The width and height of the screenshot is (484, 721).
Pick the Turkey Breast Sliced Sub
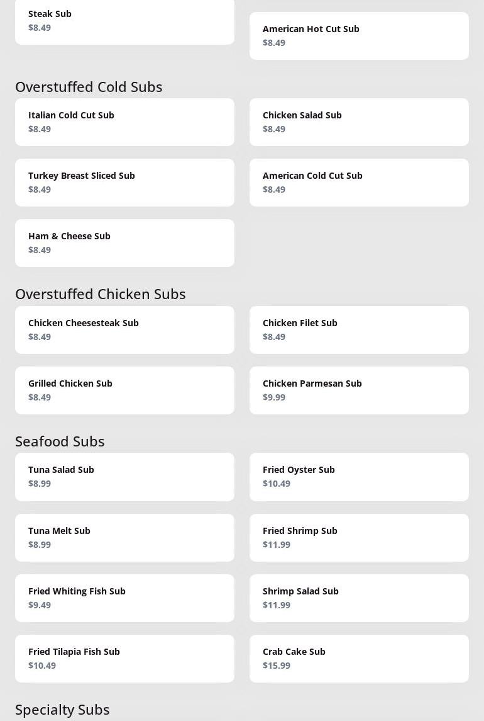124,183
